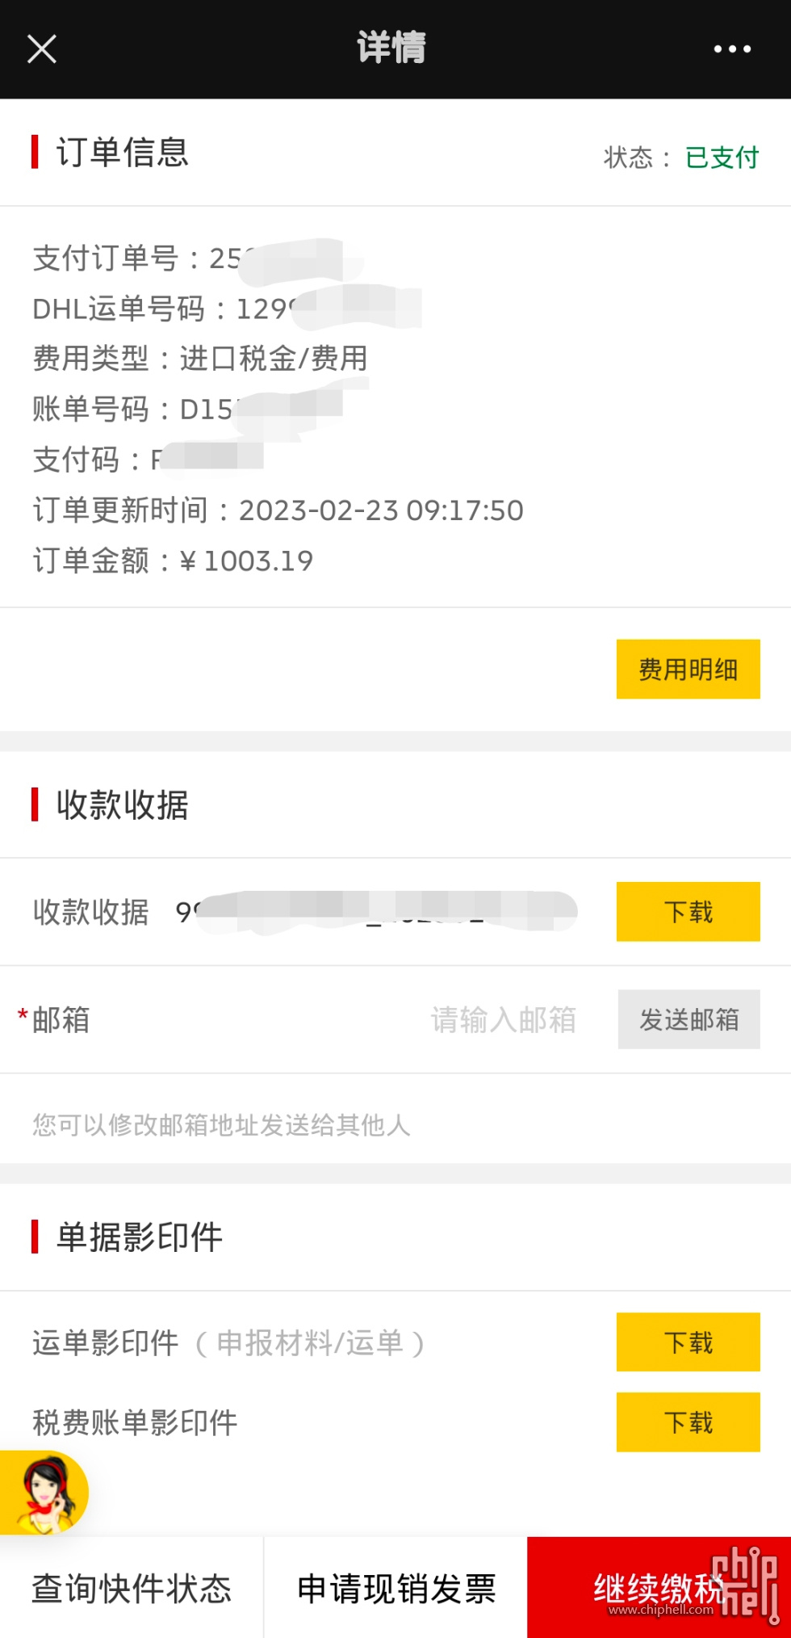Select the 申请现销发票 bottom tab
Viewport: 791px width, 1638px height.
click(395, 1588)
